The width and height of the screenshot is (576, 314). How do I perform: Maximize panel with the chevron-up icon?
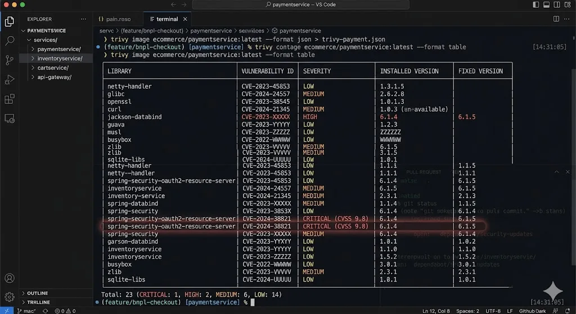pos(556,172)
